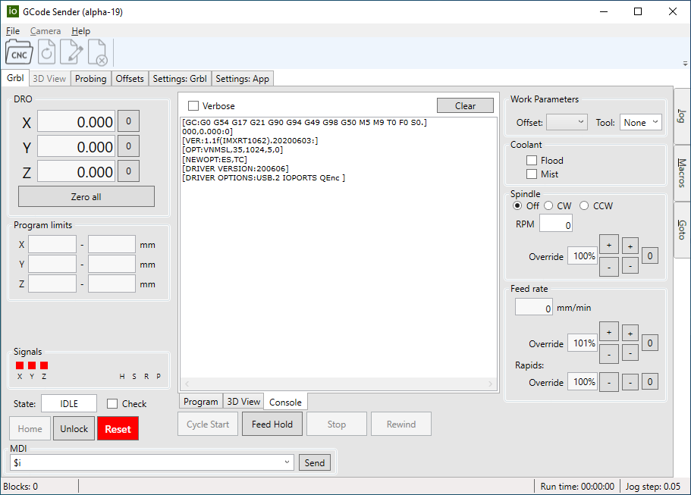Turn on Flood coolant
This screenshot has height=495, width=691.
coord(532,161)
